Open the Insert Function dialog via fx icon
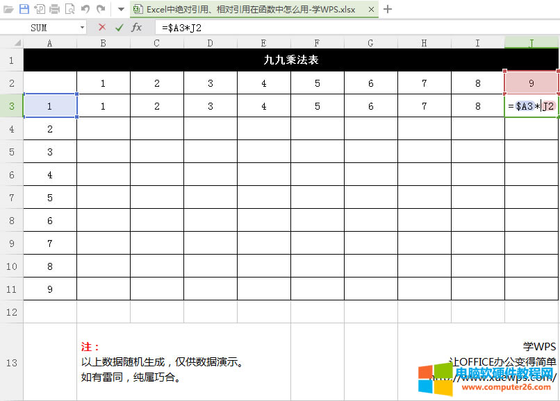Image resolution: width=560 pixels, height=401 pixels. click(x=137, y=26)
